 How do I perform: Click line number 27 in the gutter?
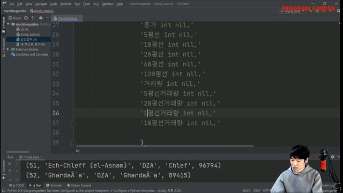(56, 25)
